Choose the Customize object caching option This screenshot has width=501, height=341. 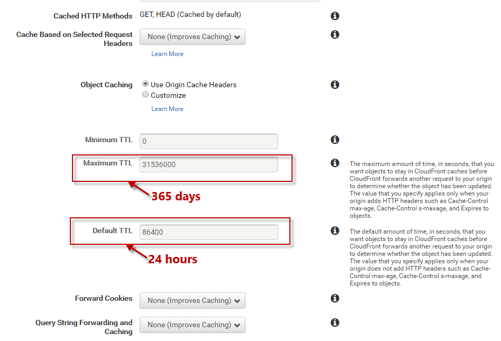(x=145, y=95)
